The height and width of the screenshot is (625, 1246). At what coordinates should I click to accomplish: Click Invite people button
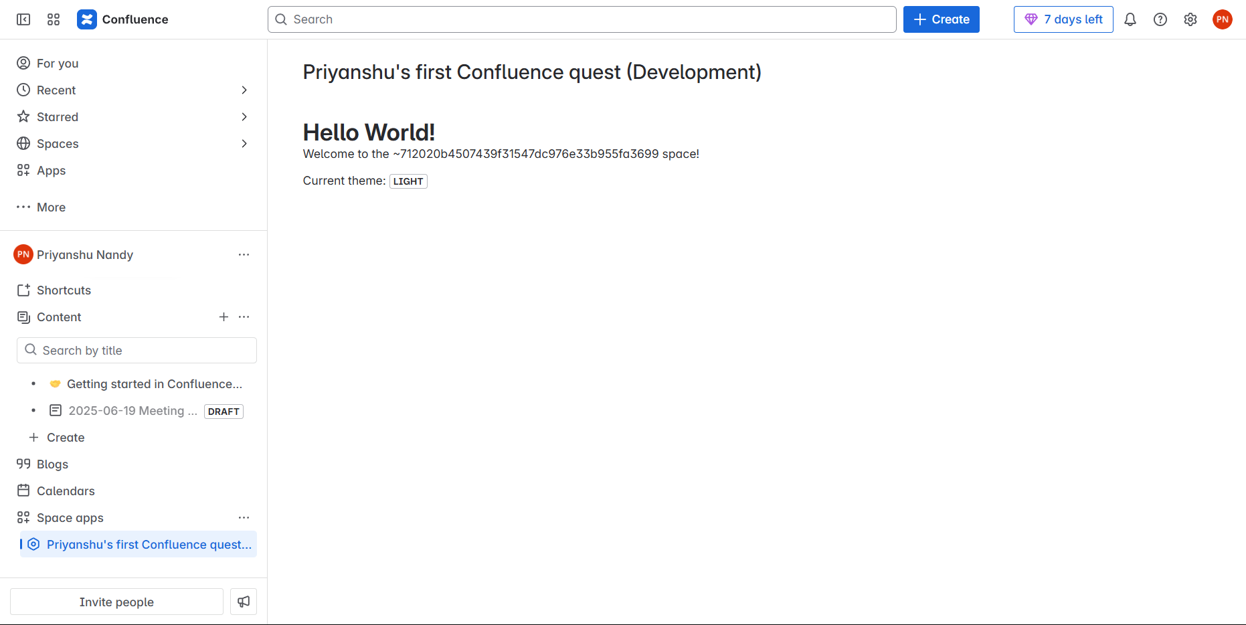tap(116, 602)
